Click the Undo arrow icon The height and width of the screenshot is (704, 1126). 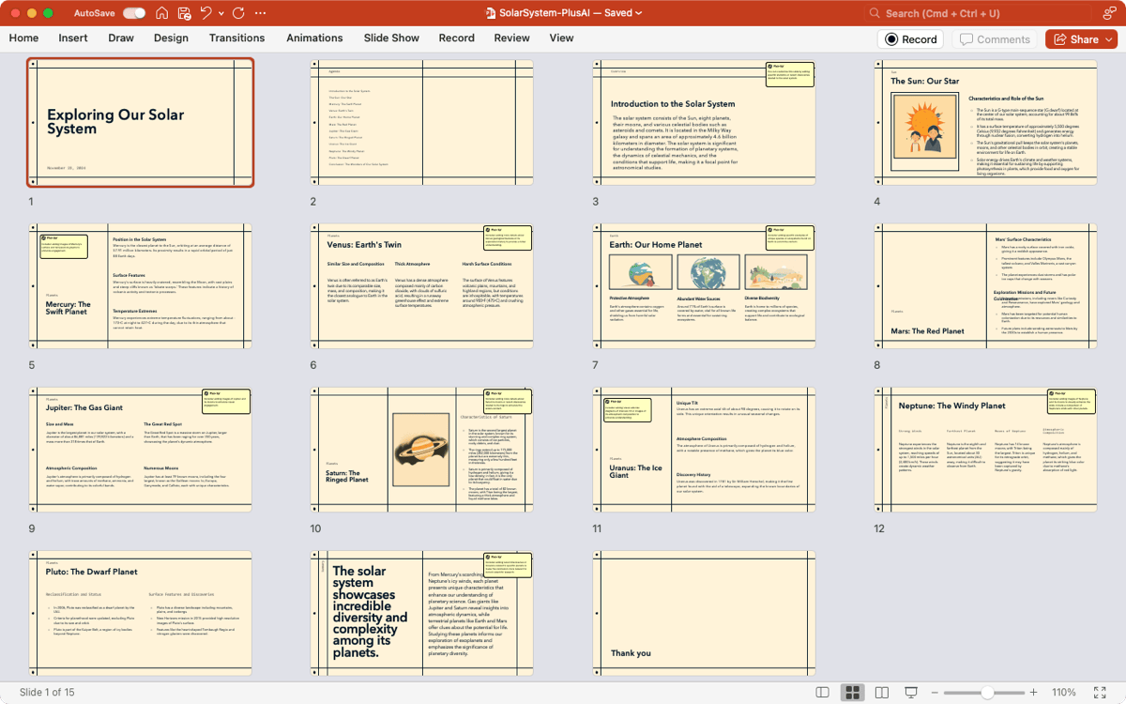tap(206, 13)
